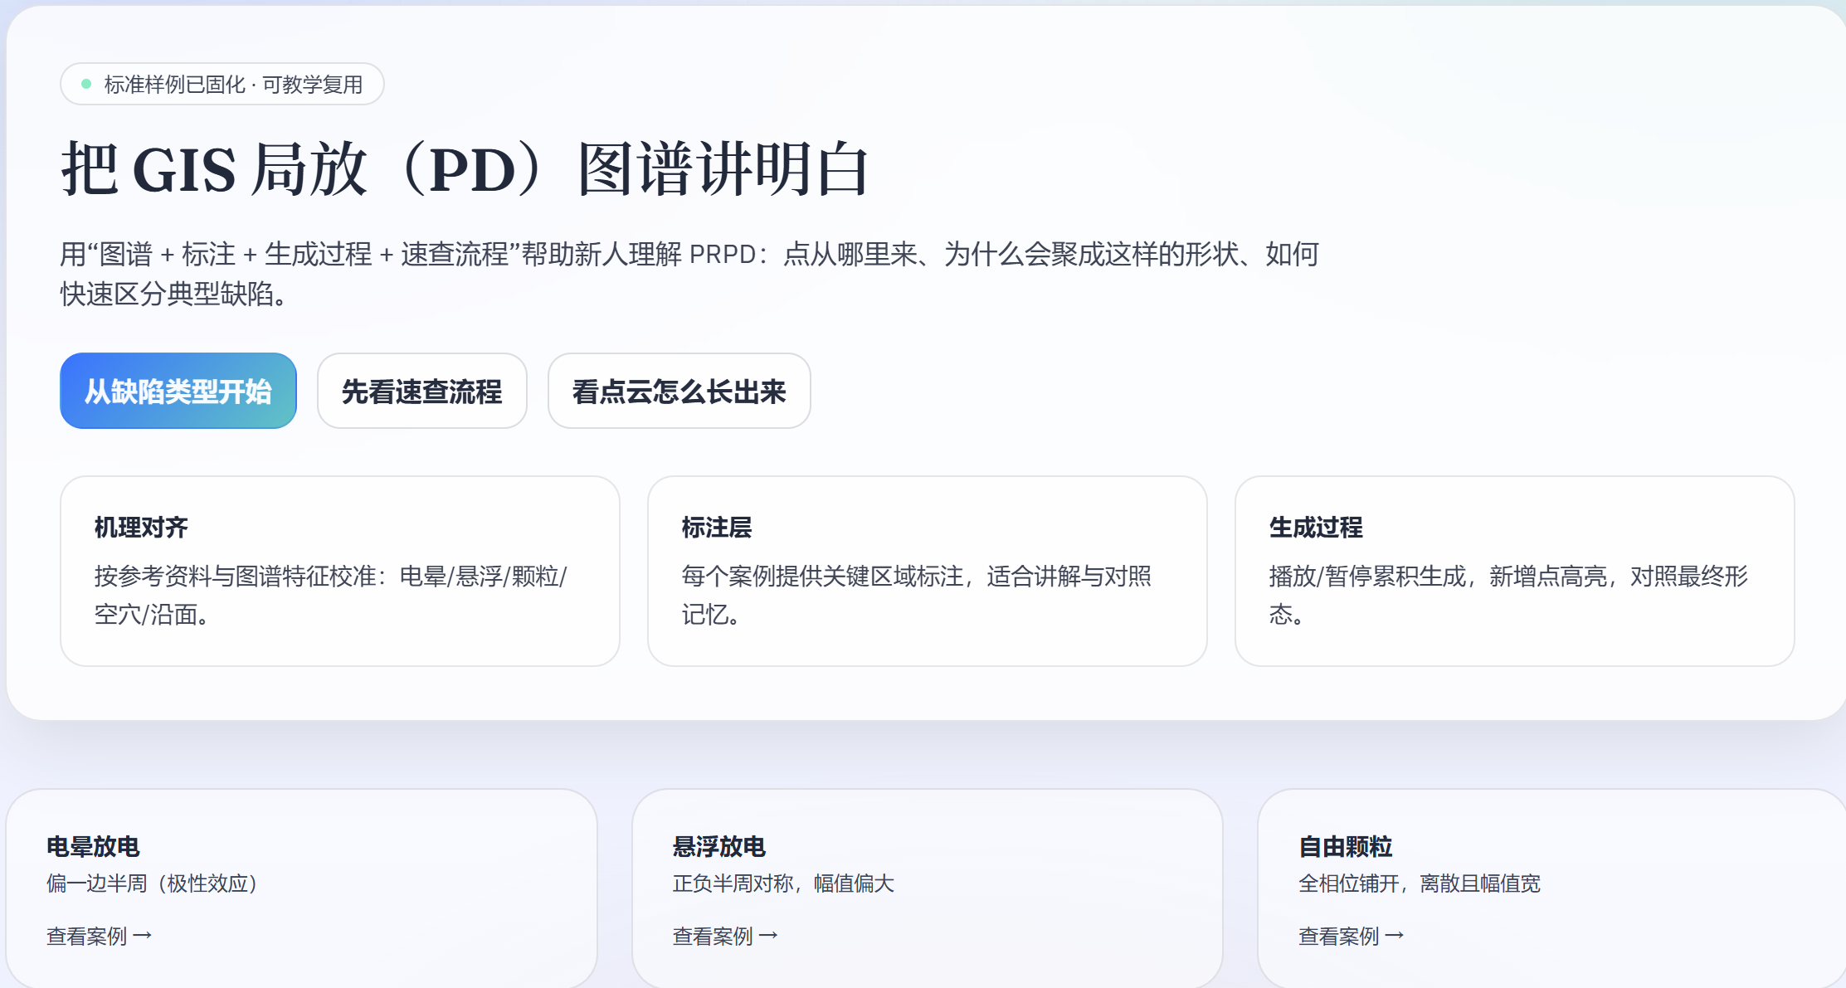Click the 电晕放电 card heading
This screenshot has height=988, width=1846.
93,846
